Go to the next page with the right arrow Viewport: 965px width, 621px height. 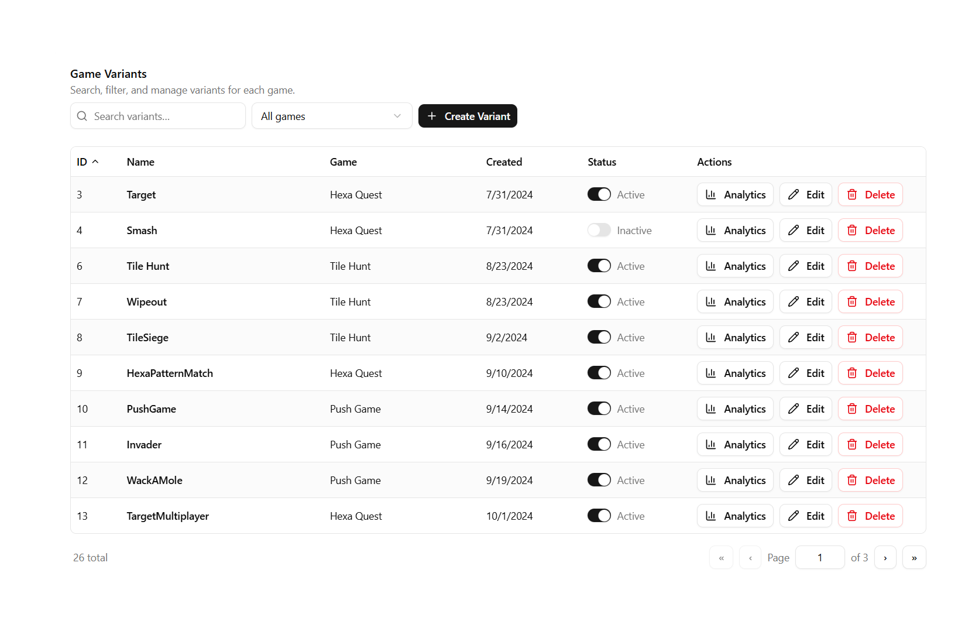point(885,557)
